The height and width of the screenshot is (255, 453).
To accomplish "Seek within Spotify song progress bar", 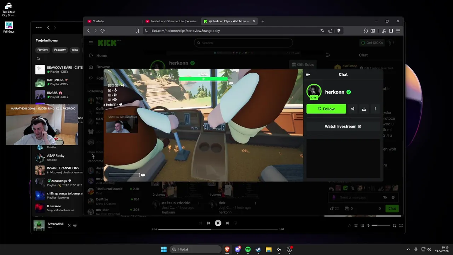I will tap(218, 229).
